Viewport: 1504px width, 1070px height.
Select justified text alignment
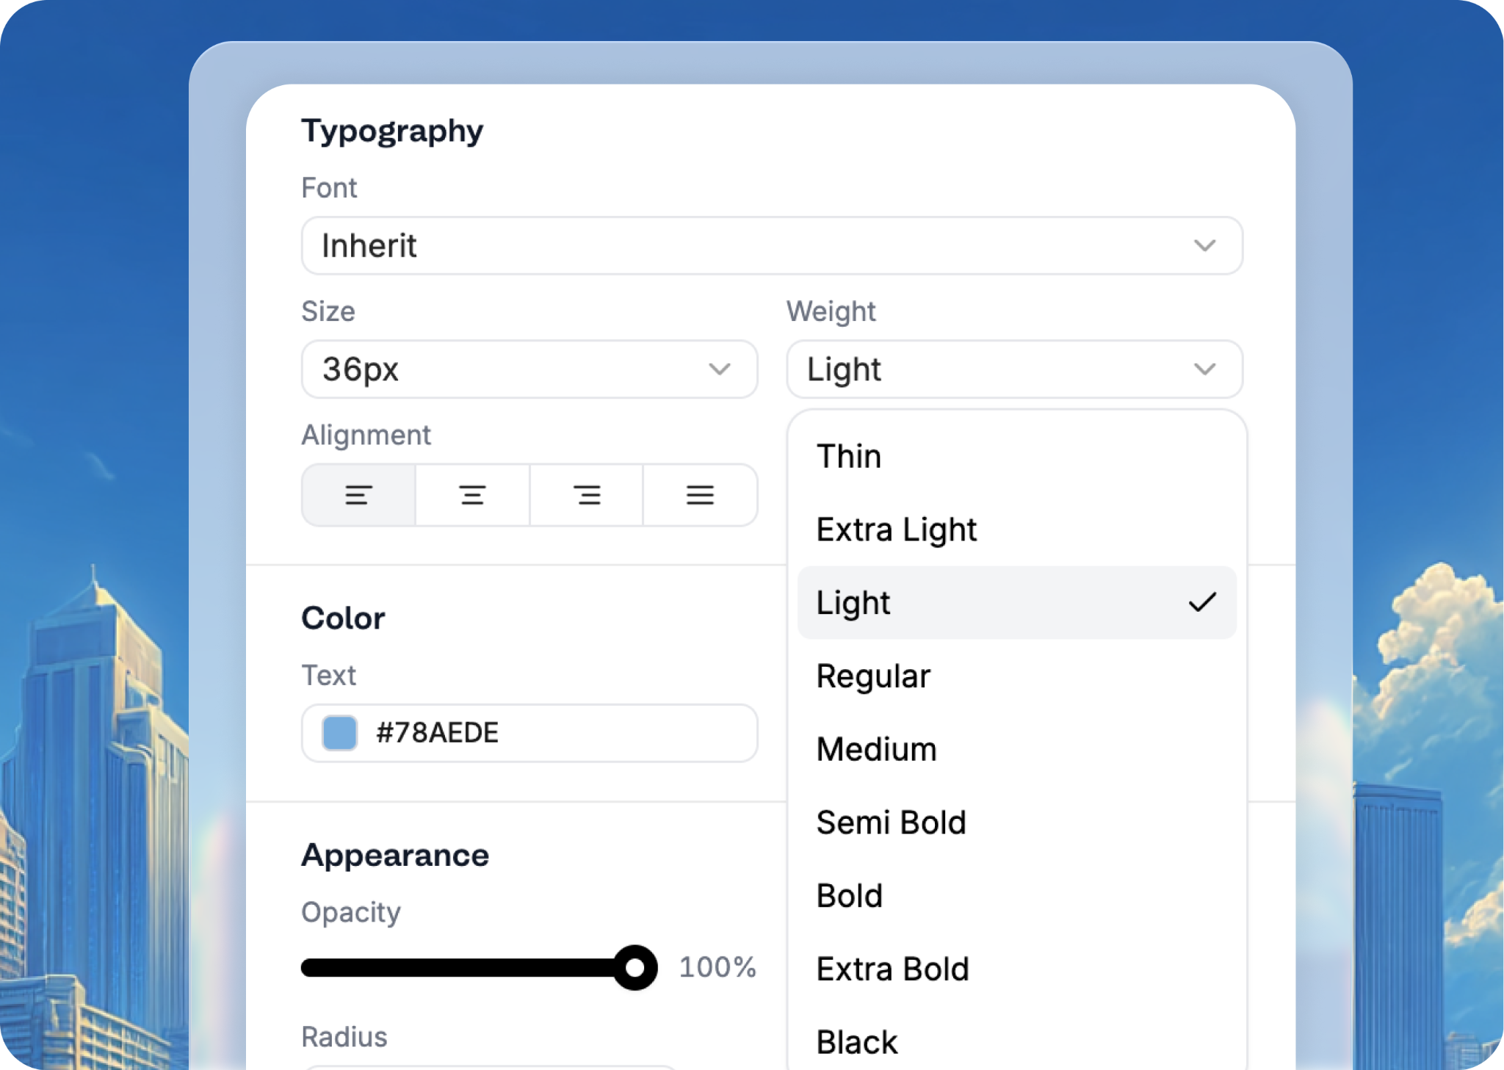coord(701,494)
